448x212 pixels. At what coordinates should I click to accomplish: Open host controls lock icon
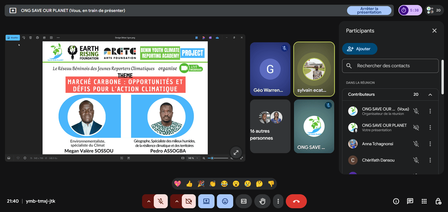(x=438, y=201)
